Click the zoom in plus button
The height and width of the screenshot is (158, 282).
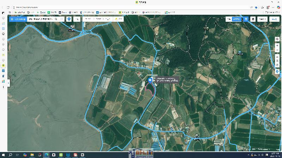coord(277,46)
